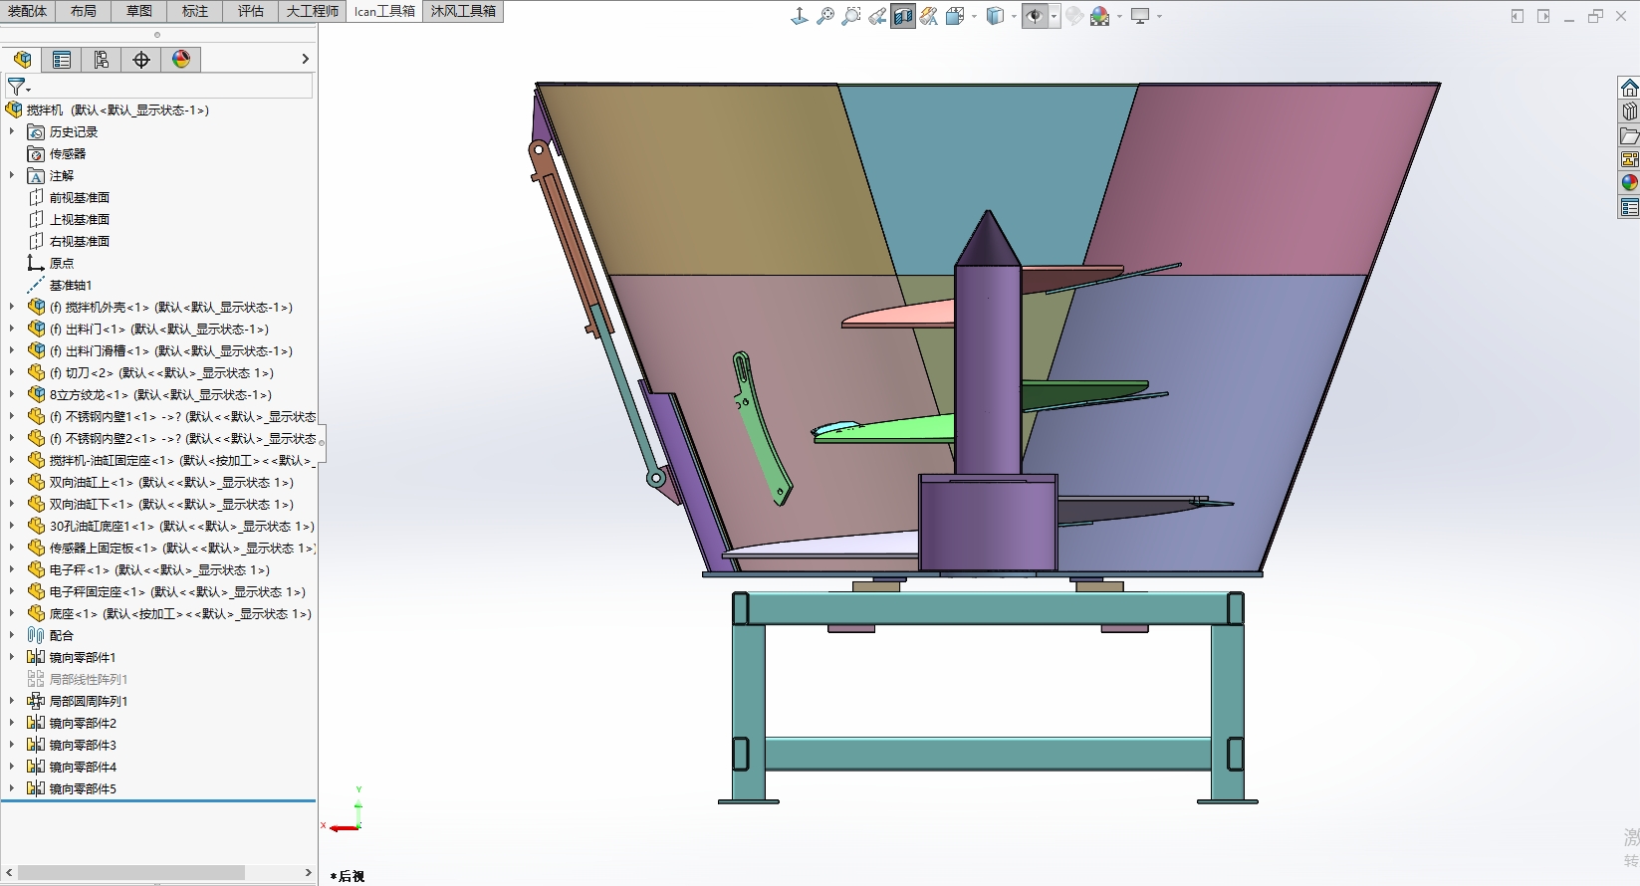Switch to the 草图 tab

point(139,11)
